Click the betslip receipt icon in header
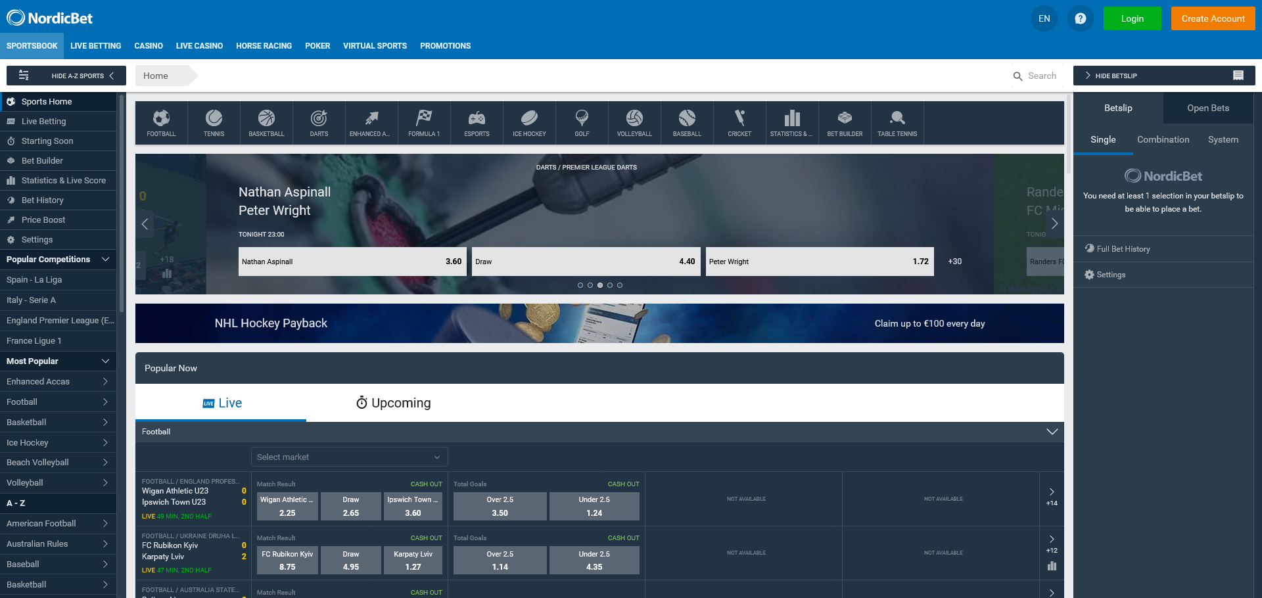Screen dimensions: 1262x598 pyautogui.click(x=1238, y=76)
